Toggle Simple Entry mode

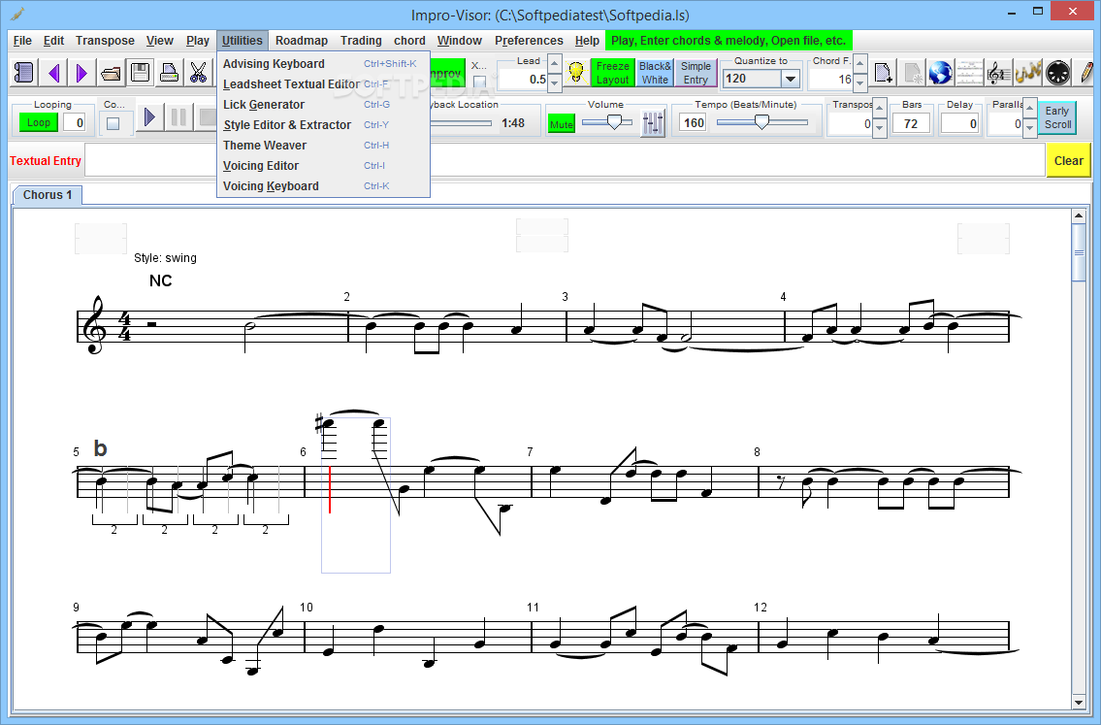pos(696,73)
